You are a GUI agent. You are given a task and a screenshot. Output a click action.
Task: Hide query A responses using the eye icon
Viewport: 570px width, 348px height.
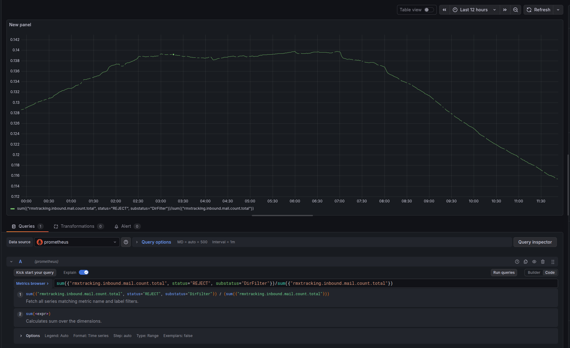click(534, 262)
